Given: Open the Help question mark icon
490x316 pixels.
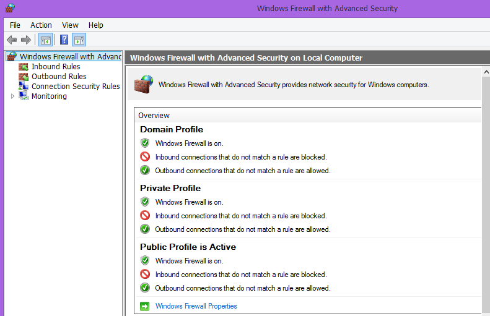Looking at the screenshot, I should [x=64, y=40].
